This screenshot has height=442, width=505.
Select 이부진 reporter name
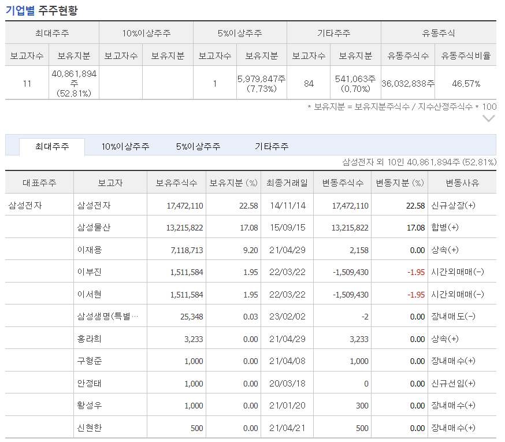tap(90, 272)
